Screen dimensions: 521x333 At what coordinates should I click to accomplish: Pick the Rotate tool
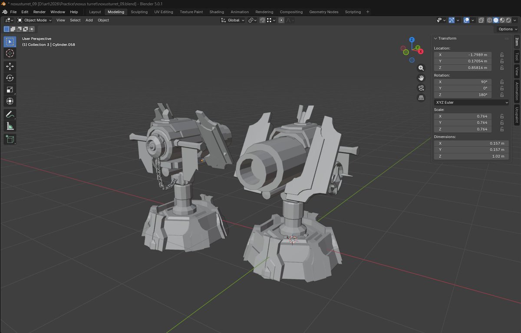10,78
